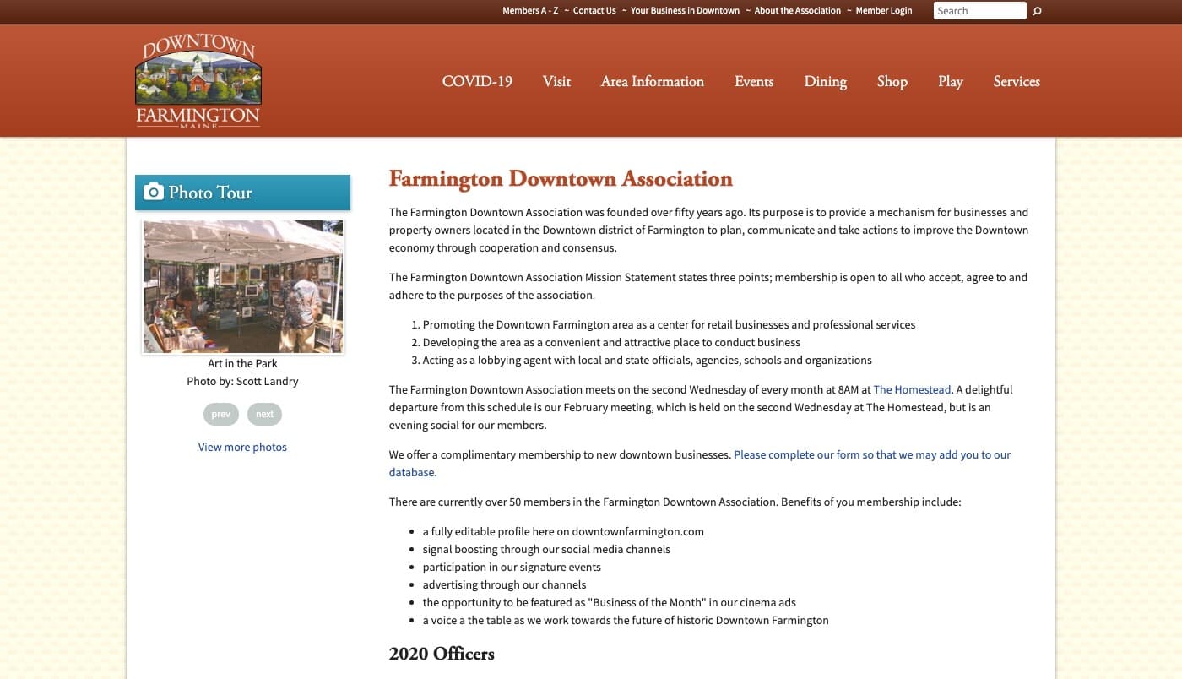This screenshot has height=679, width=1182.
Task: Click inside the Search field
Action: point(979,10)
